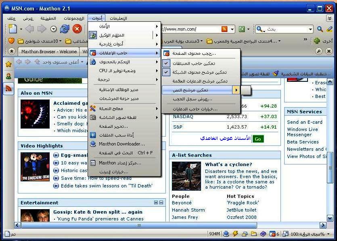This screenshot has height=241, width=337.
Task: Click the green Go search button
Action: pos(258,139)
